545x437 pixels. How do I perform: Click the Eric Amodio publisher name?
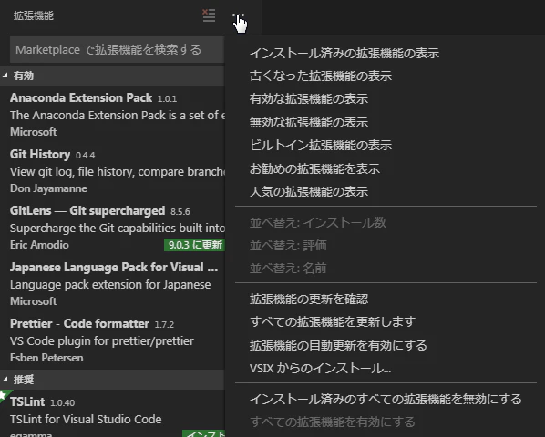tap(39, 245)
